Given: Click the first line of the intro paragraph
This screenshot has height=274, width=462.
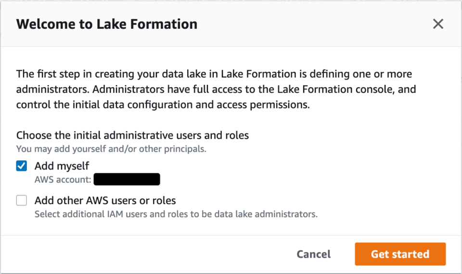Looking at the screenshot, I should coord(214,74).
